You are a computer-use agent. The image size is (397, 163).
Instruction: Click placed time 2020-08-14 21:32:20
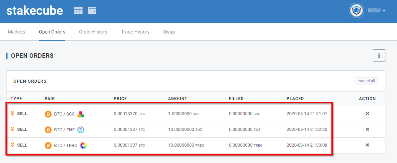[x=307, y=130]
